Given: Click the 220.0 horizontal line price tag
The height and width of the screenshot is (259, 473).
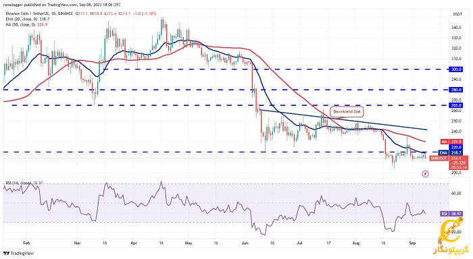Looking at the screenshot, I should click(x=456, y=147).
